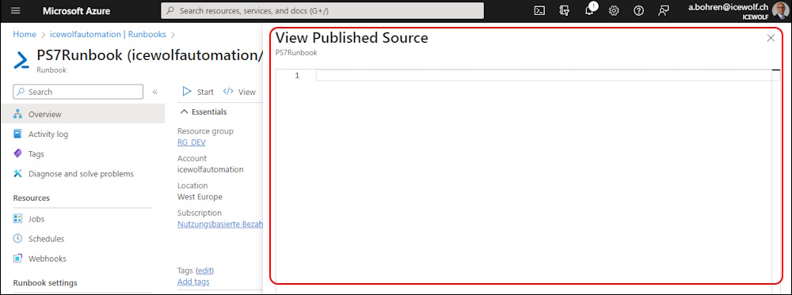Start the runbook
The image size is (792, 295).
(x=198, y=92)
